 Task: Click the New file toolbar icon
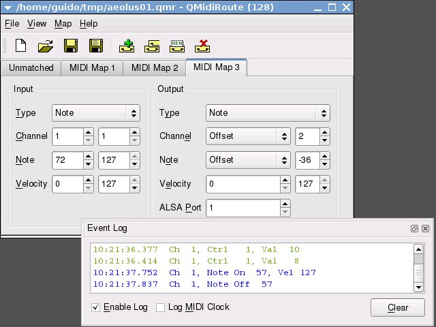coord(21,46)
